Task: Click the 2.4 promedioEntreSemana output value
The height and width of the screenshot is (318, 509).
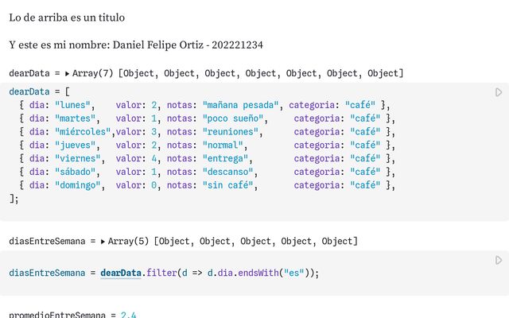Action: point(129,314)
